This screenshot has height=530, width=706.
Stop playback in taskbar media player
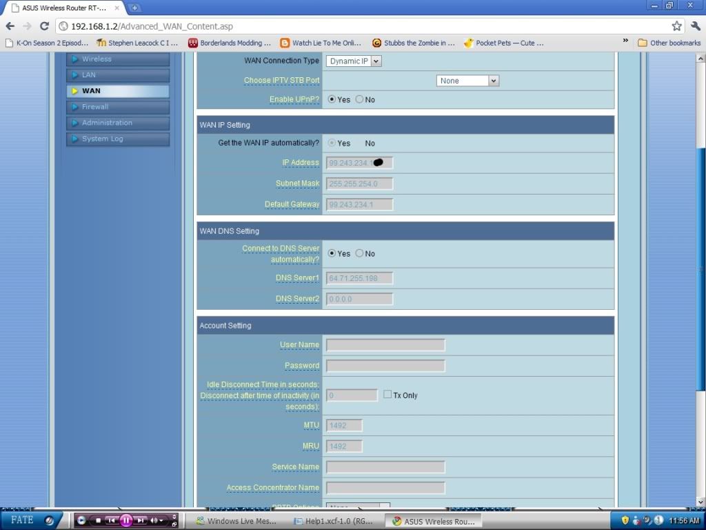pos(99,520)
